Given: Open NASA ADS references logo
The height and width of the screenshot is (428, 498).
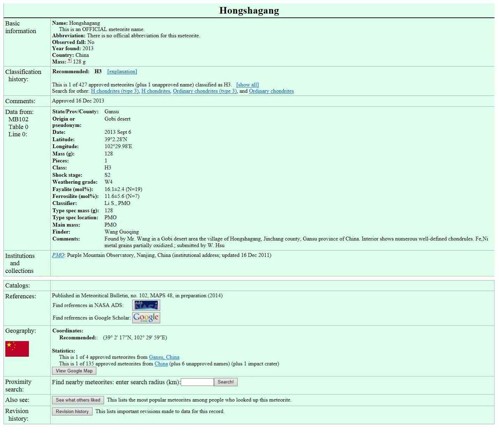Looking at the screenshot, I should pyautogui.click(x=146, y=305).
